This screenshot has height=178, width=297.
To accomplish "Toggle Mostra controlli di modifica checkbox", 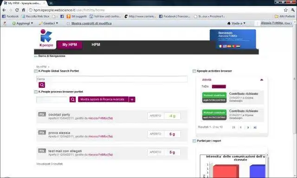I will click(x=68, y=24).
